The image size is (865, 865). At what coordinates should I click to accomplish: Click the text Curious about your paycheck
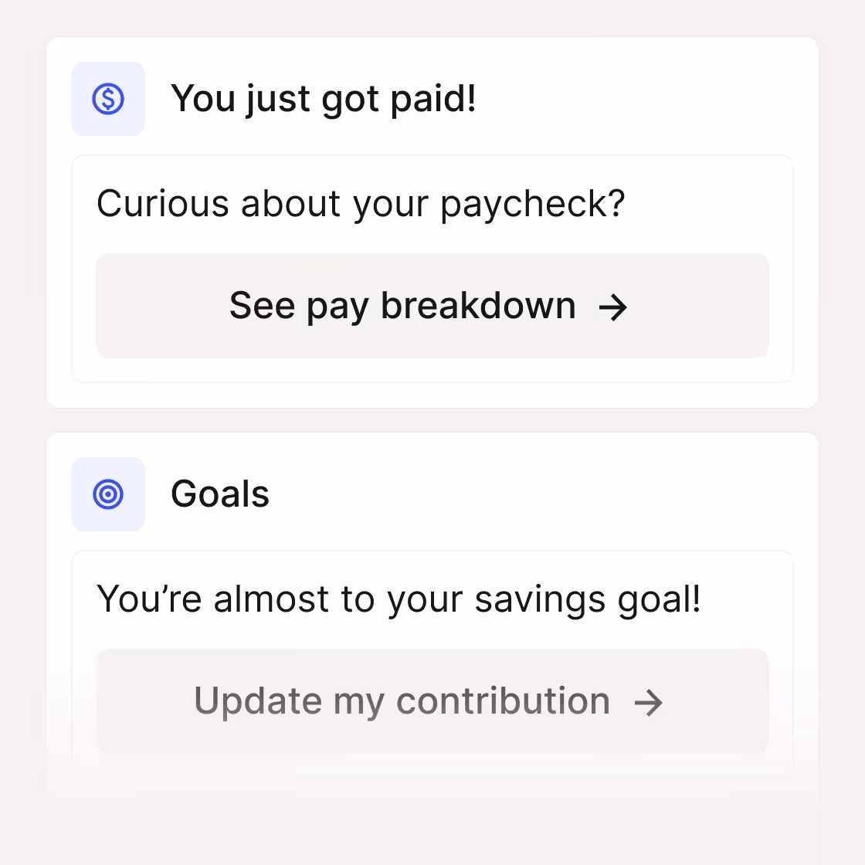coord(361,203)
